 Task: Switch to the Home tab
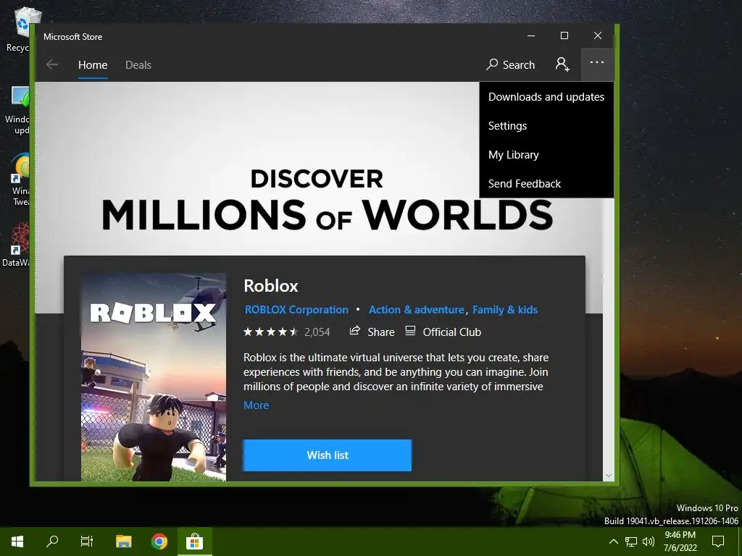[x=93, y=64]
